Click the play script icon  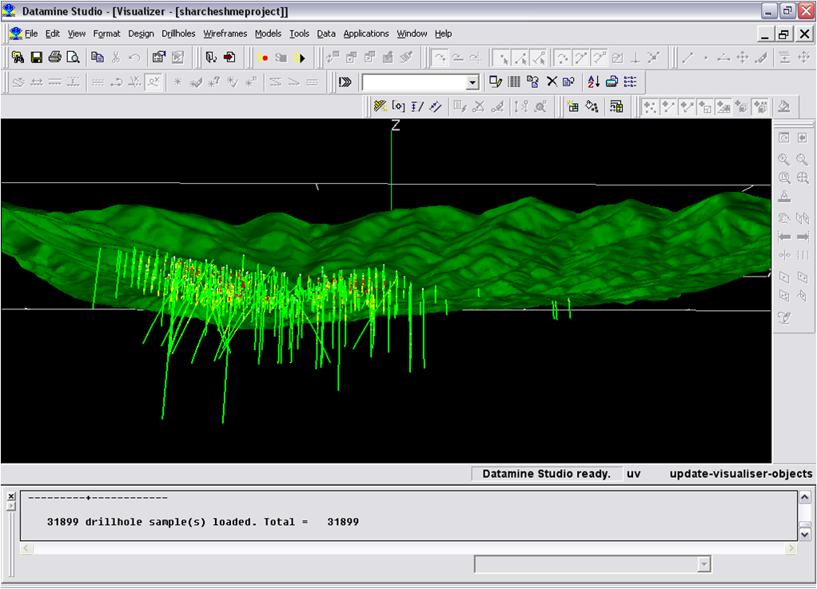pos(301,58)
